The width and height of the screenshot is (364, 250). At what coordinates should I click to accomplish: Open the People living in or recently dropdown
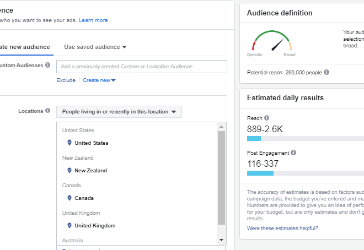point(119,112)
